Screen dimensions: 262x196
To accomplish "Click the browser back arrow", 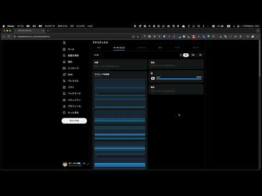I will coord(4,36).
